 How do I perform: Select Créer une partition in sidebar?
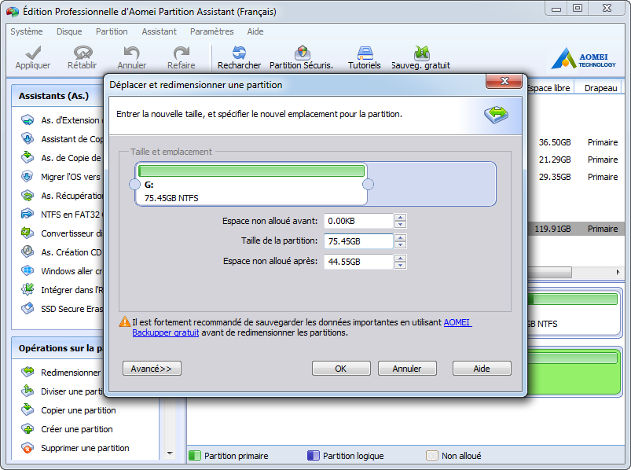(76, 429)
